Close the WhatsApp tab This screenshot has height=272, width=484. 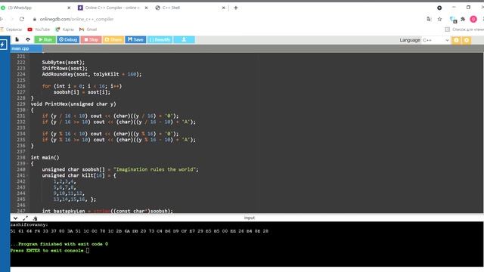click(x=69, y=8)
